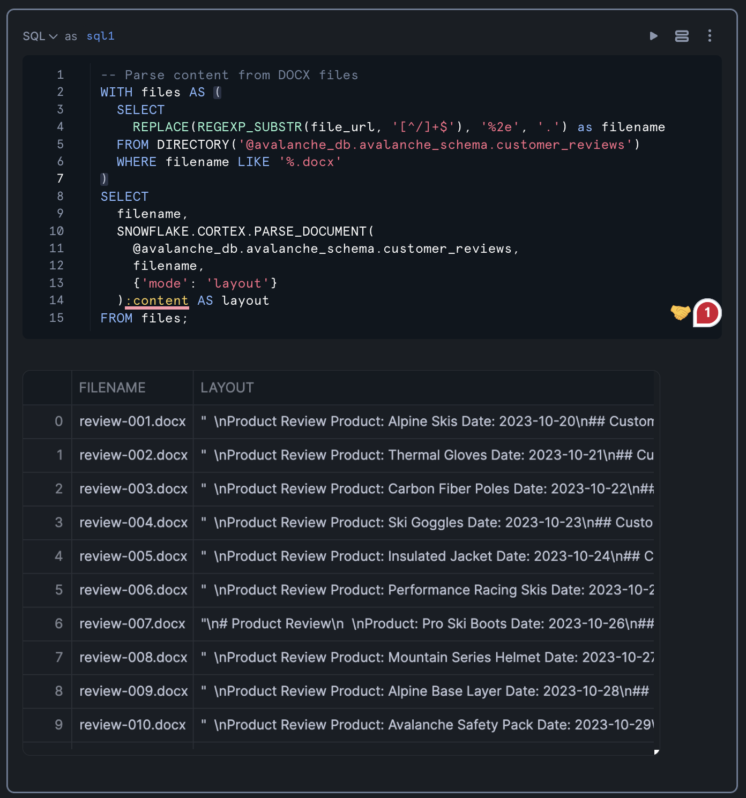Toggle the cell results view icon
The width and height of the screenshot is (746, 798).
point(682,36)
